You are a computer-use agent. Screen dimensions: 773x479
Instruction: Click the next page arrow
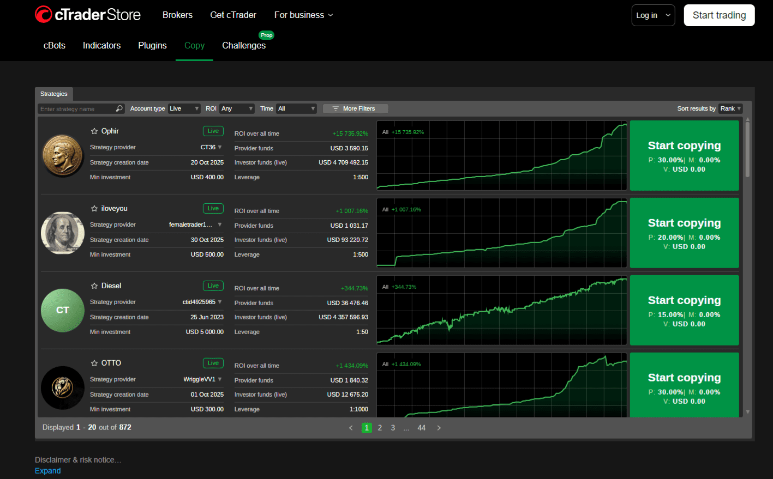pyautogui.click(x=439, y=428)
